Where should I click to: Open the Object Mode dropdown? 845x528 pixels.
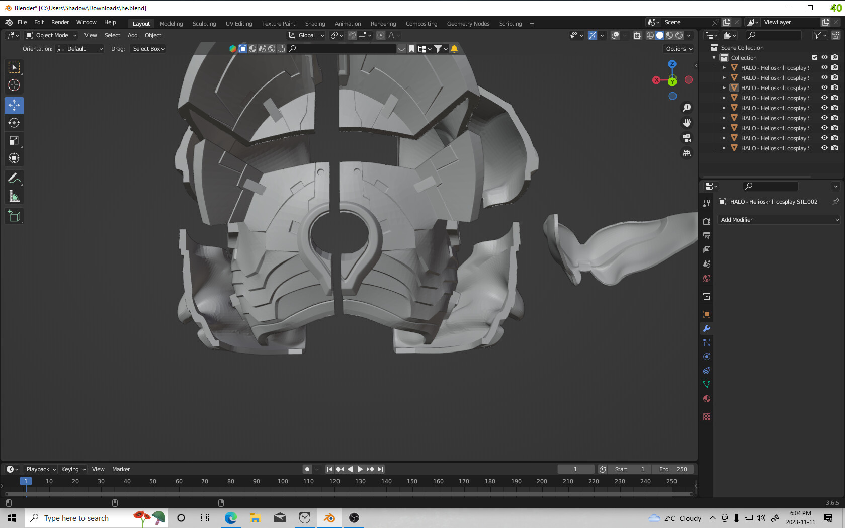pos(51,35)
